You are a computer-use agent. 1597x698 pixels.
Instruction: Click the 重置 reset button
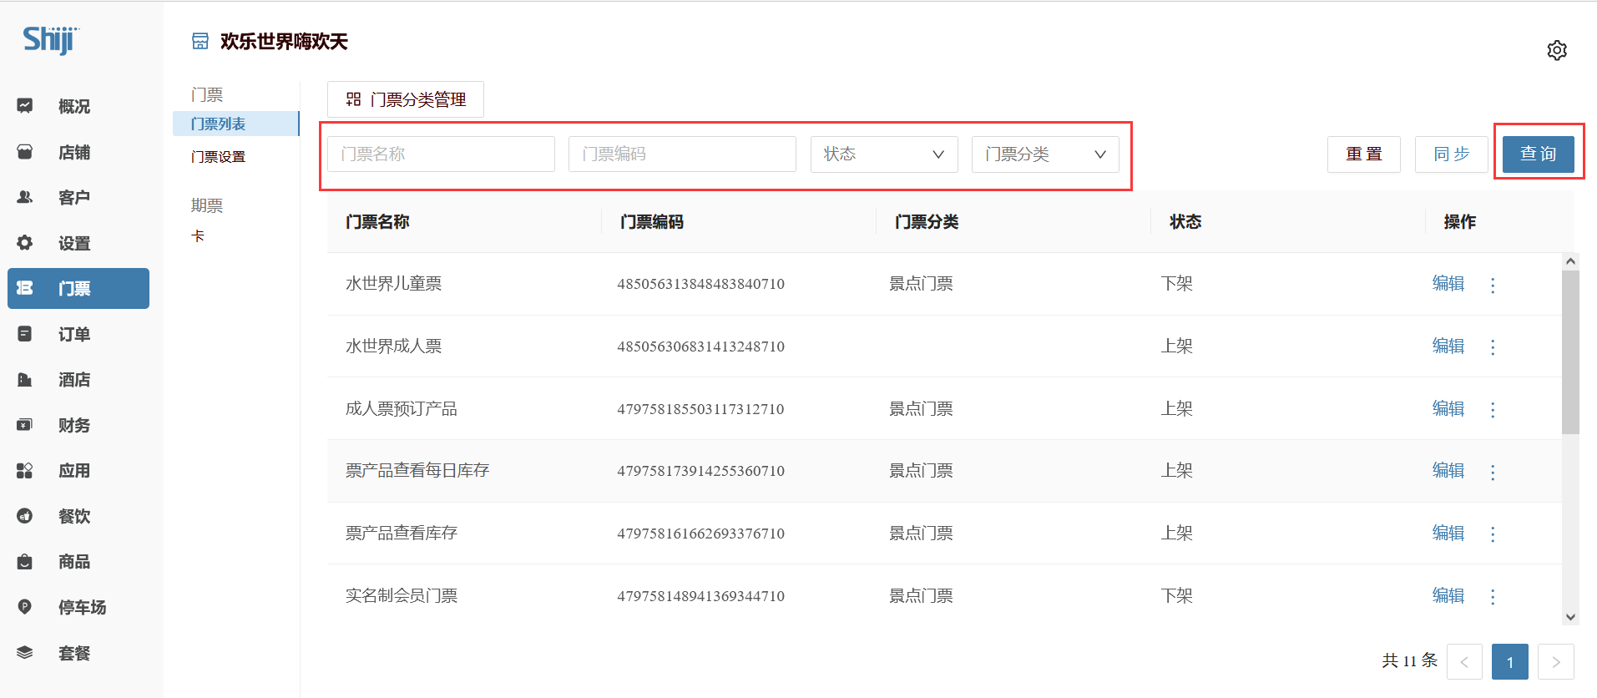[1364, 154]
